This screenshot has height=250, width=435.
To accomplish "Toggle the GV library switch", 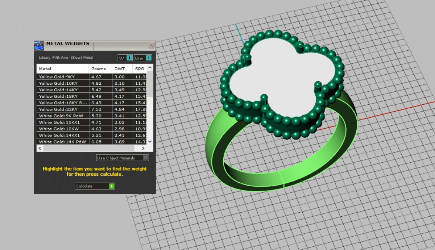I will point(125,58).
